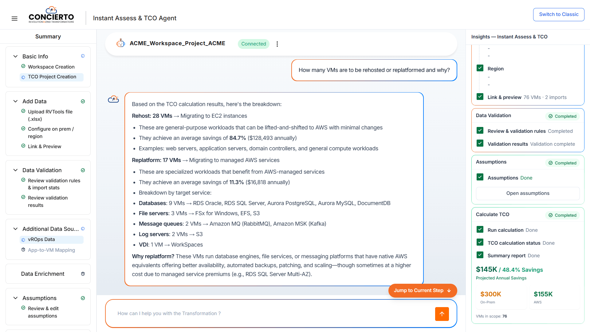Click the Data Validation section completed check icon
590x332 pixels.
click(x=83, y=170)
